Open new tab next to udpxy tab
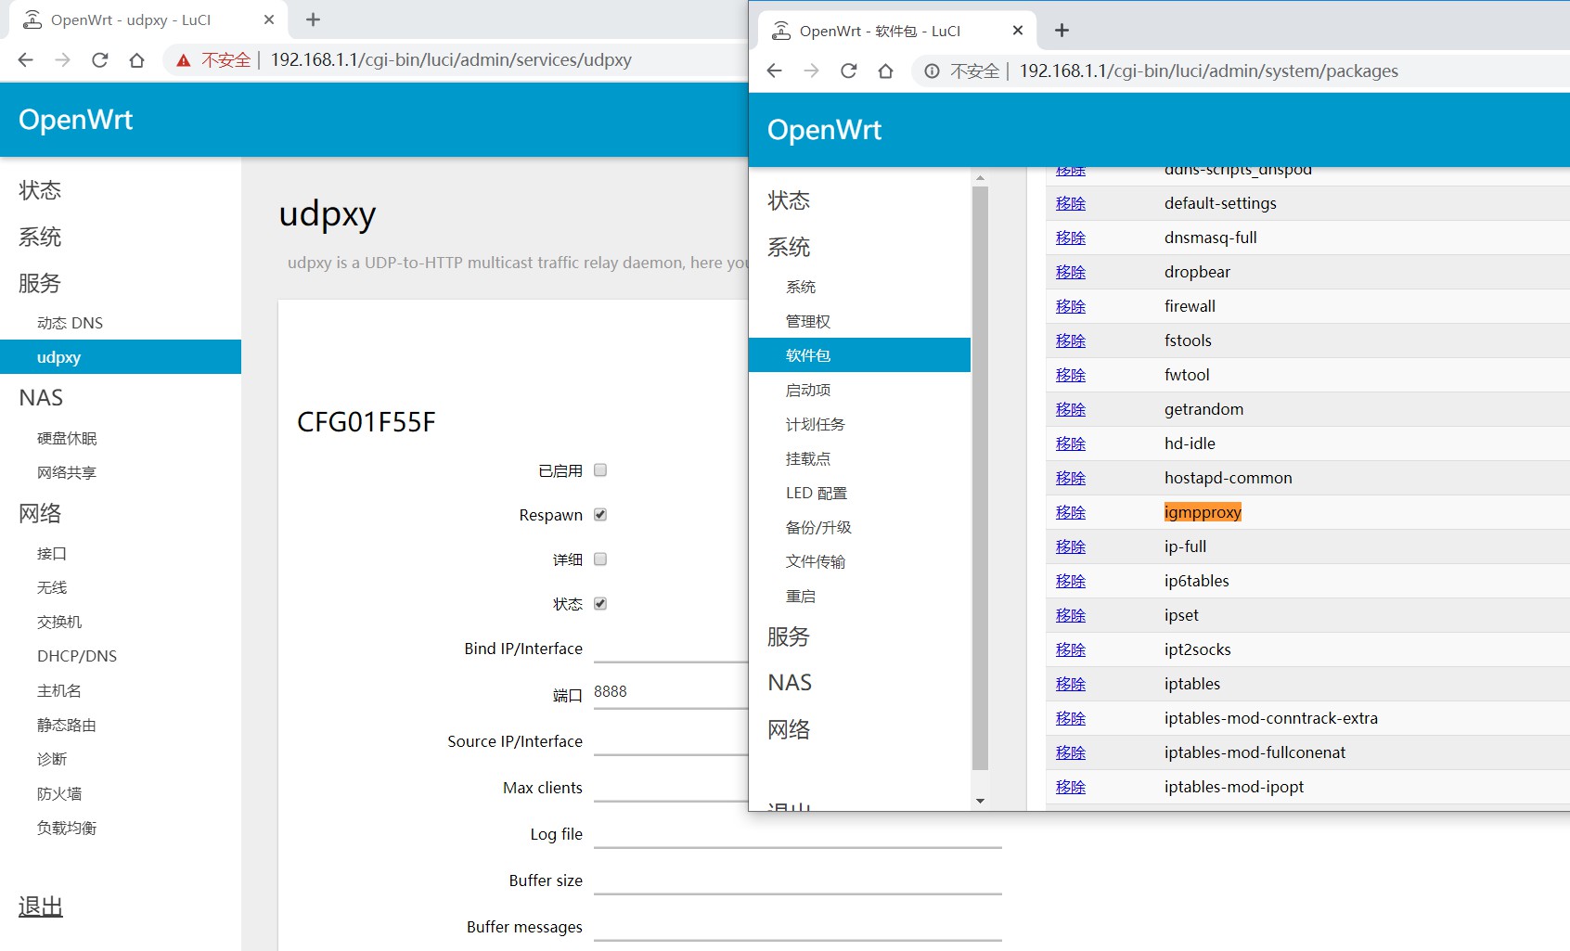Screen dimensions: 1570x951 [313, 19]
